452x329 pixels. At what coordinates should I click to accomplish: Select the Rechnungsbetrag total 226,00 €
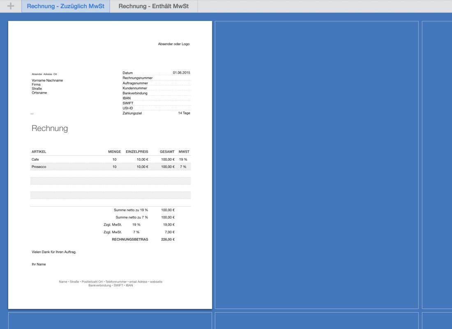[168, 239]
